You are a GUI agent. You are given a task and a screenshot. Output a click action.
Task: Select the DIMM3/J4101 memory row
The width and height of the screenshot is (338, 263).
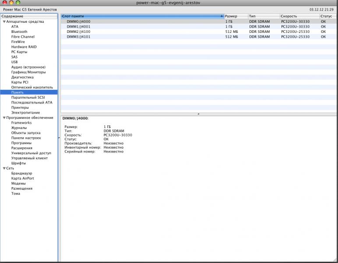coord(198,37)
